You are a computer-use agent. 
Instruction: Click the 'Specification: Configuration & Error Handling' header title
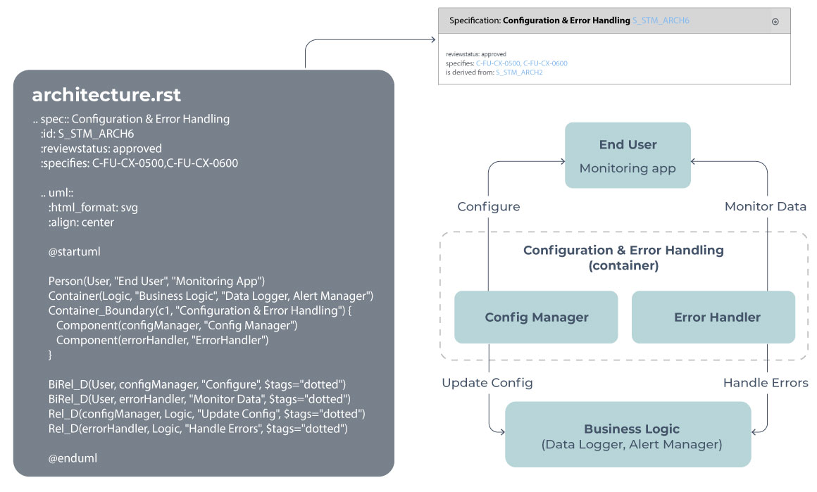pyautogui.click(x=540, y=21)
